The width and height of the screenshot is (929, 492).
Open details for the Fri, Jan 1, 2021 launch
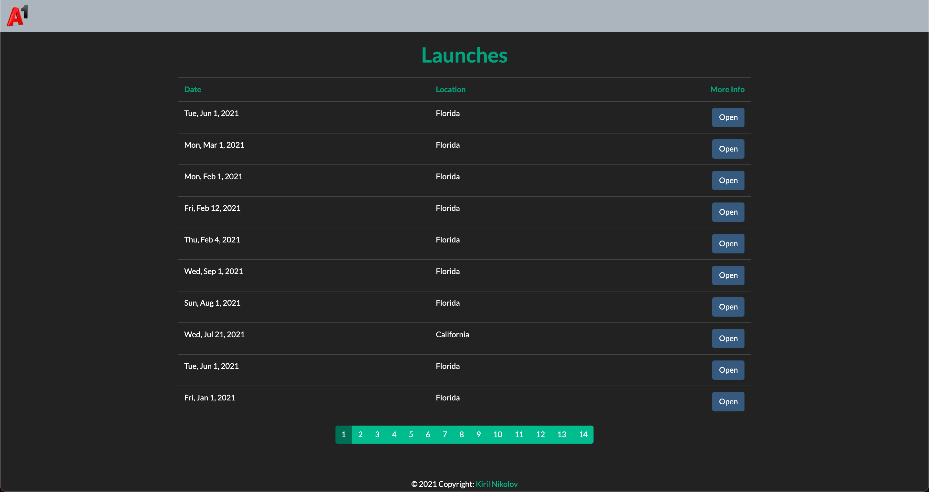click(x=728, y=401)
